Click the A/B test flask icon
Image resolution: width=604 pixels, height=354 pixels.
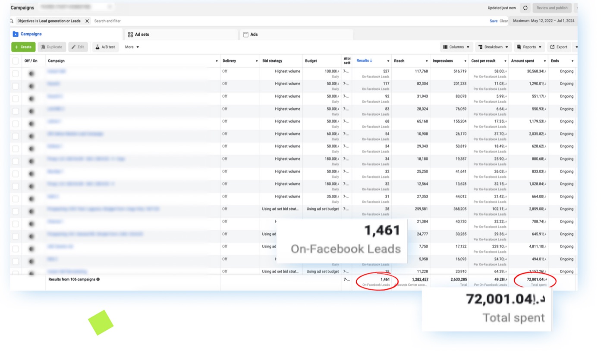98,47
